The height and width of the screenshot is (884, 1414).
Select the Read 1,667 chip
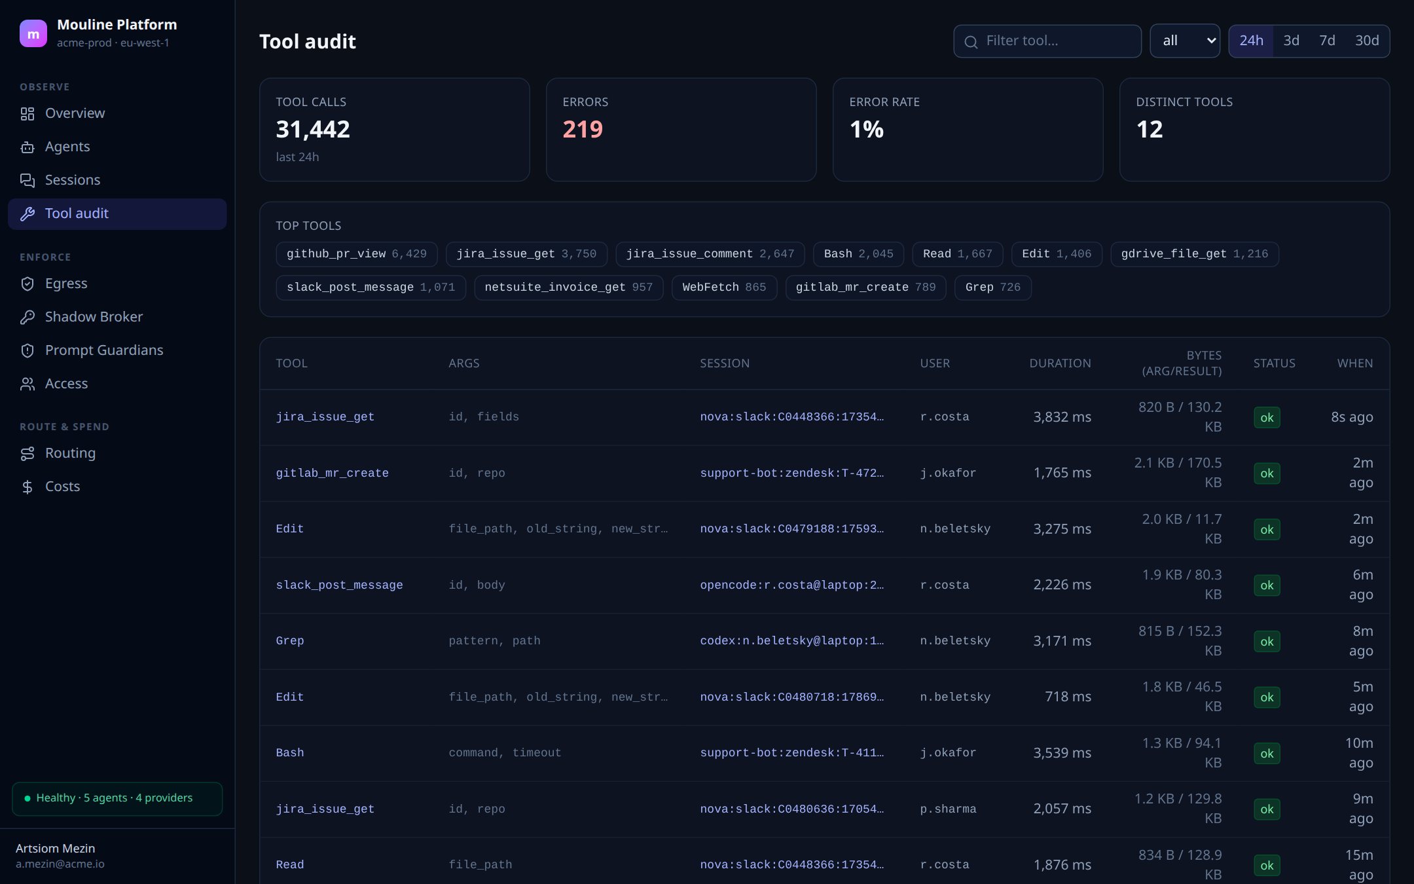(x=958, y=254)
